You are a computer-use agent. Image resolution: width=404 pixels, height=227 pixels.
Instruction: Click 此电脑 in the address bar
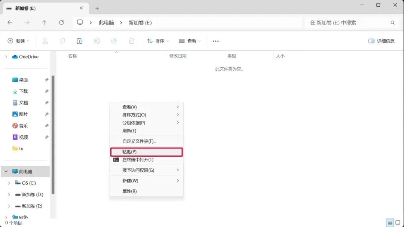(106, 23)
